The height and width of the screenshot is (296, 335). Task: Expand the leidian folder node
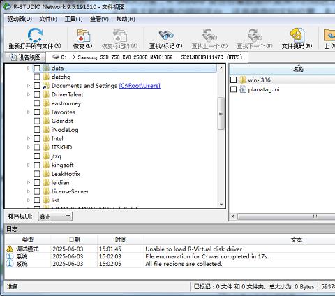[x=29, y=183]
